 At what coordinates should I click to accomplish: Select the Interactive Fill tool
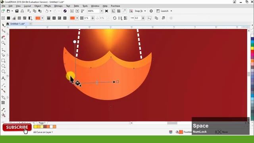3,115
